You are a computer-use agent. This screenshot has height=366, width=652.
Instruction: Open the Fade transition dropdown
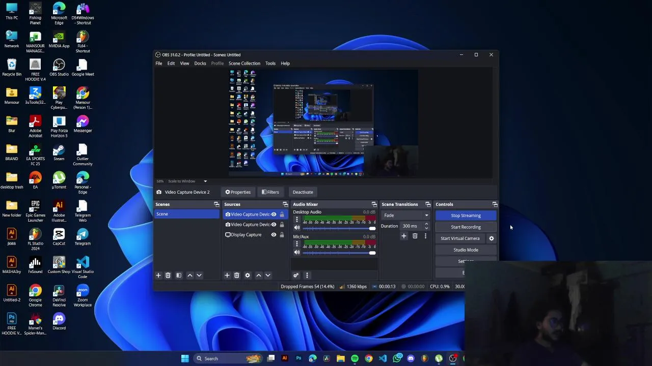click(406, 216)
